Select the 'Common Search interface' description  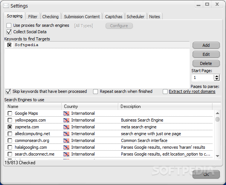pos(144,141)
